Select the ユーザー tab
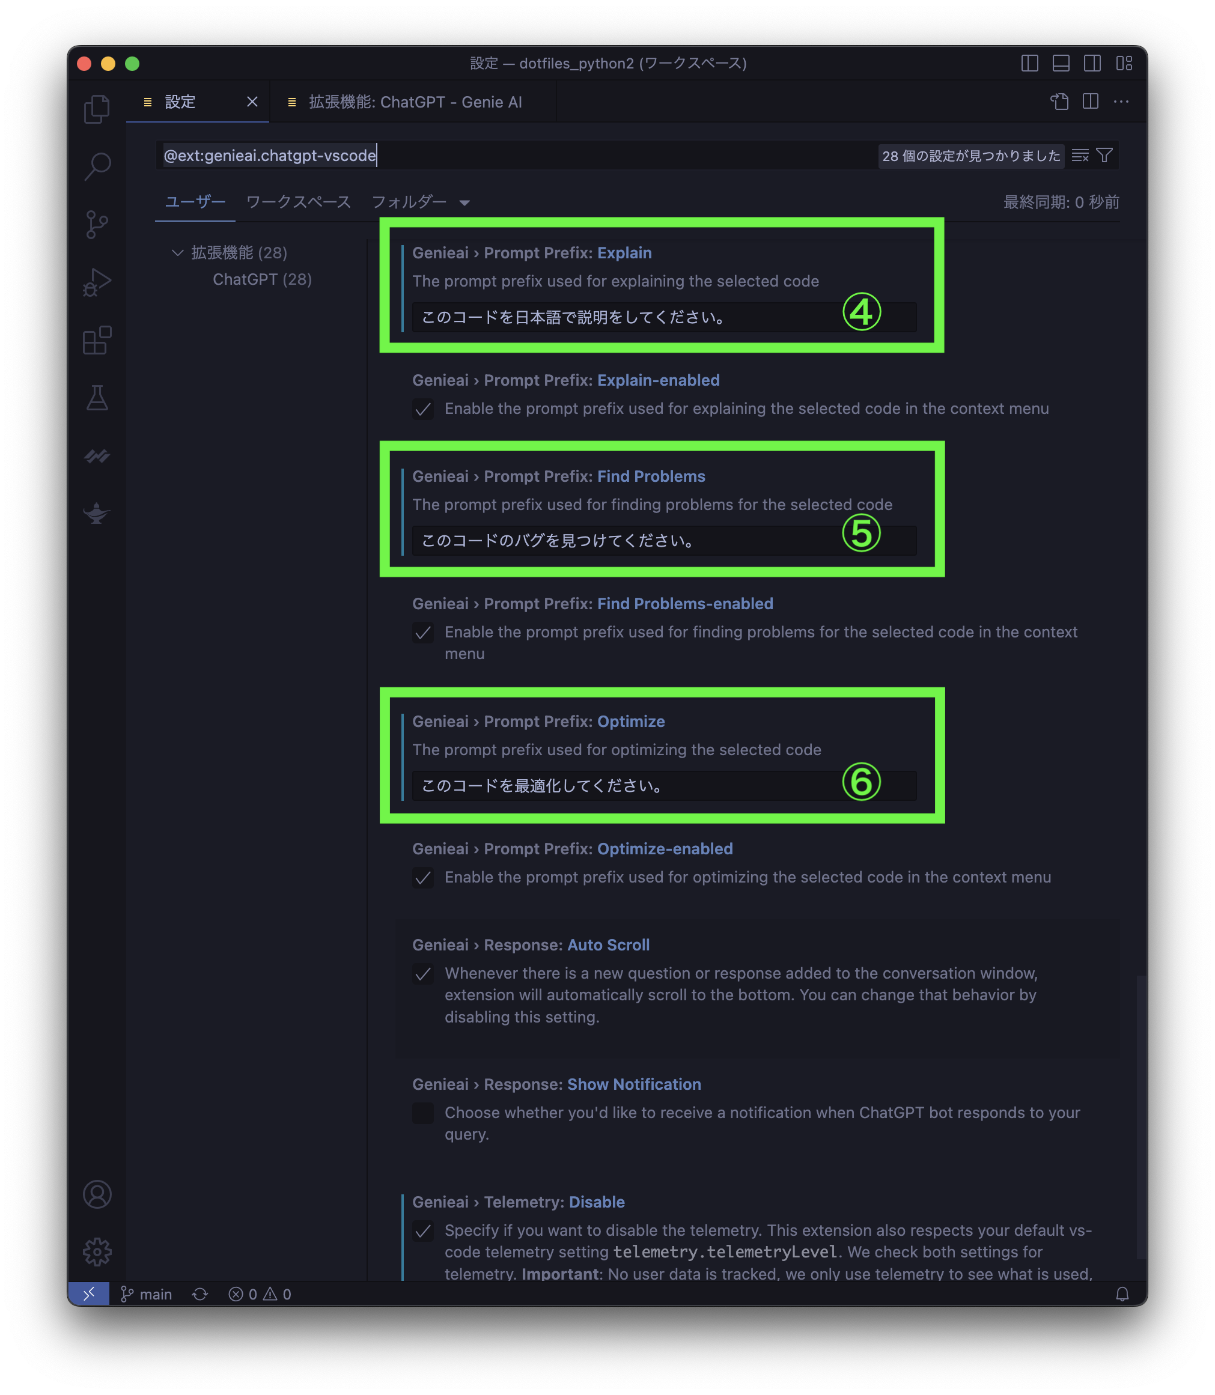 point(192,202)
